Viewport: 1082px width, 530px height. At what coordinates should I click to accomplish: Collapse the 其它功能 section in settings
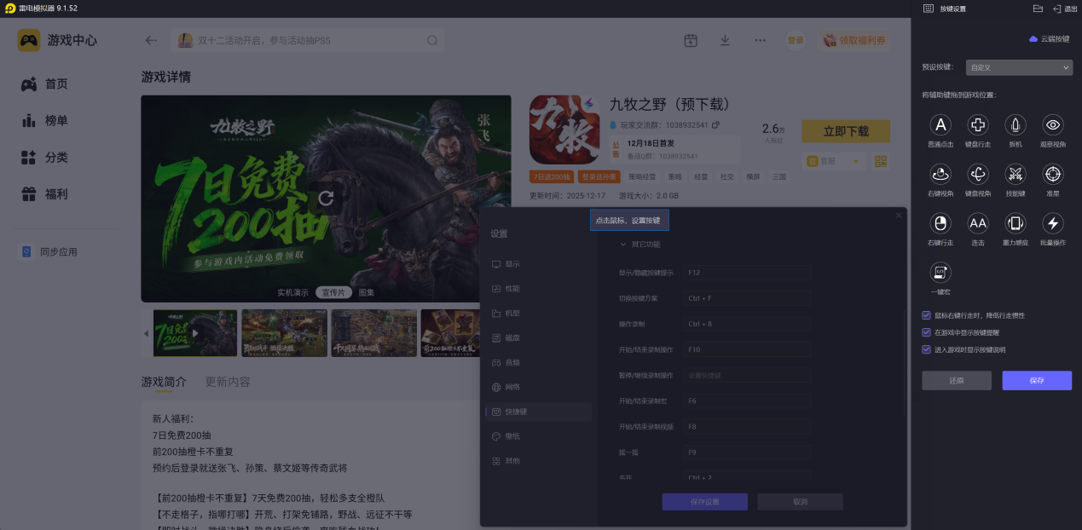[623, 245]
